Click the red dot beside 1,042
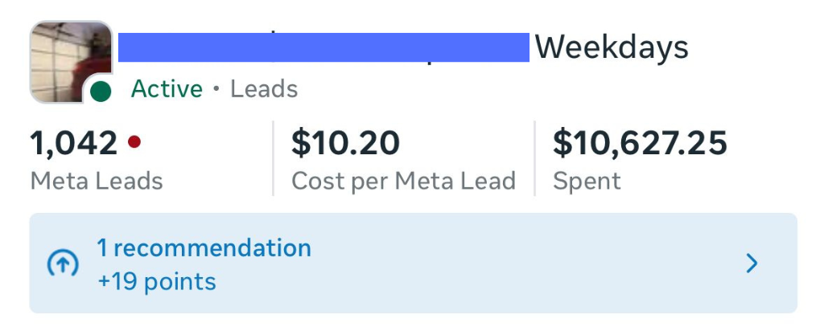Screen dimensions: 824x327 [134, 142]
